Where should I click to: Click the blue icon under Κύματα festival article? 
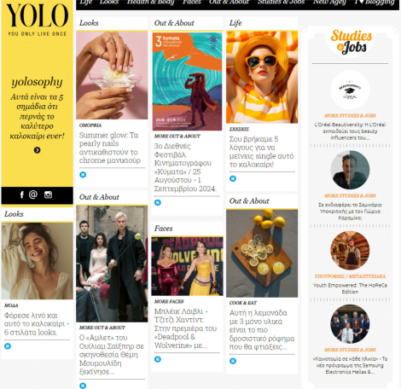pos(158,202)
